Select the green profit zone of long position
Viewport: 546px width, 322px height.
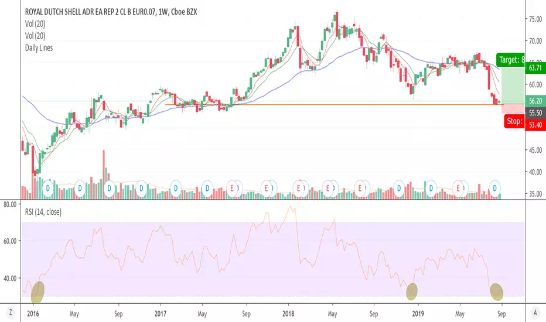(513, 85)
